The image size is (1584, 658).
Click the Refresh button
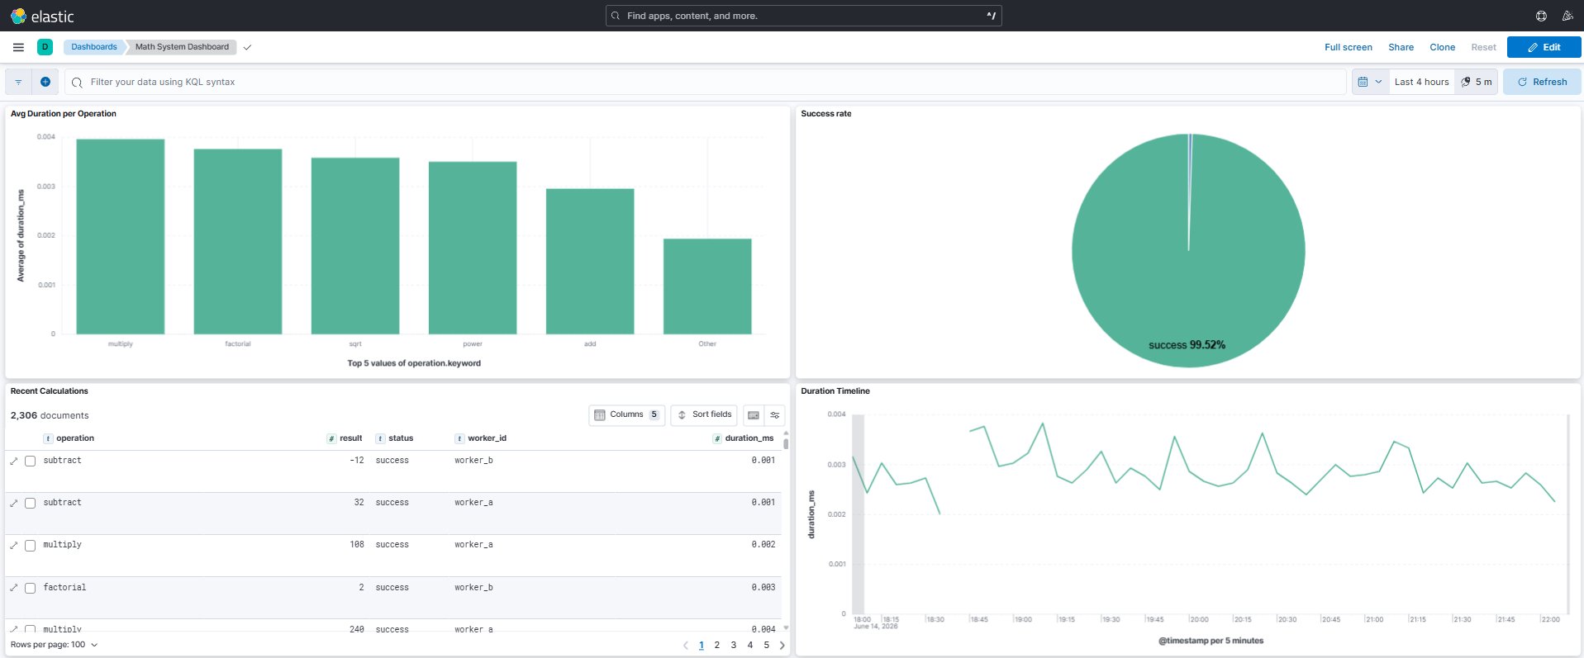pyautogui.click(x=1542, y=82)
